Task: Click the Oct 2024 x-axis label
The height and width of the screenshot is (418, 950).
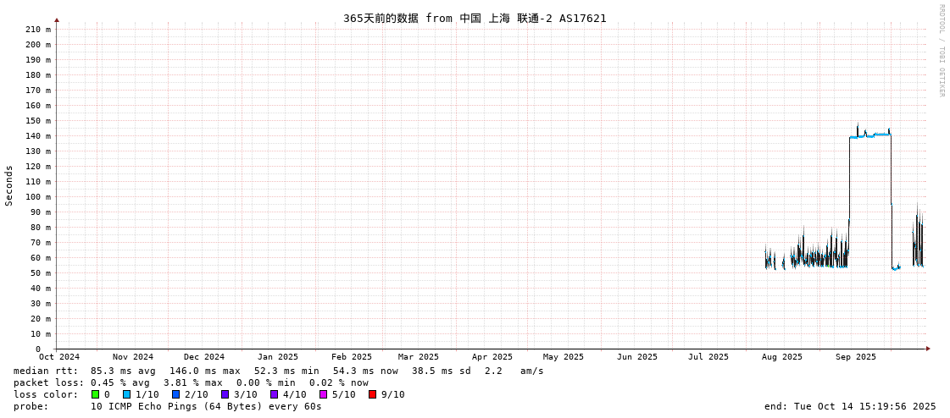Action: coord(59,357)
